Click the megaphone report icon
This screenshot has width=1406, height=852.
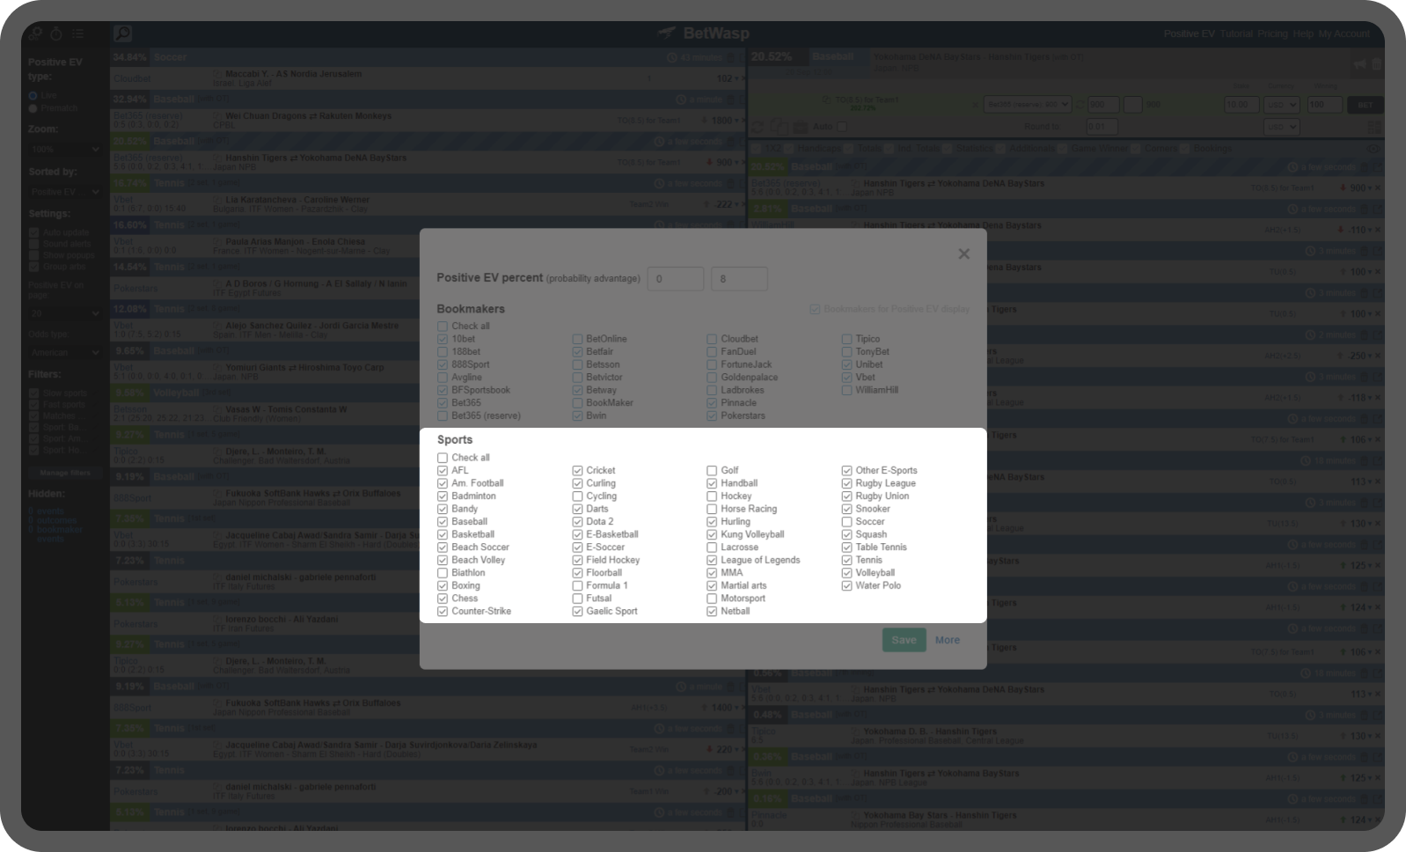(1359, 63)
